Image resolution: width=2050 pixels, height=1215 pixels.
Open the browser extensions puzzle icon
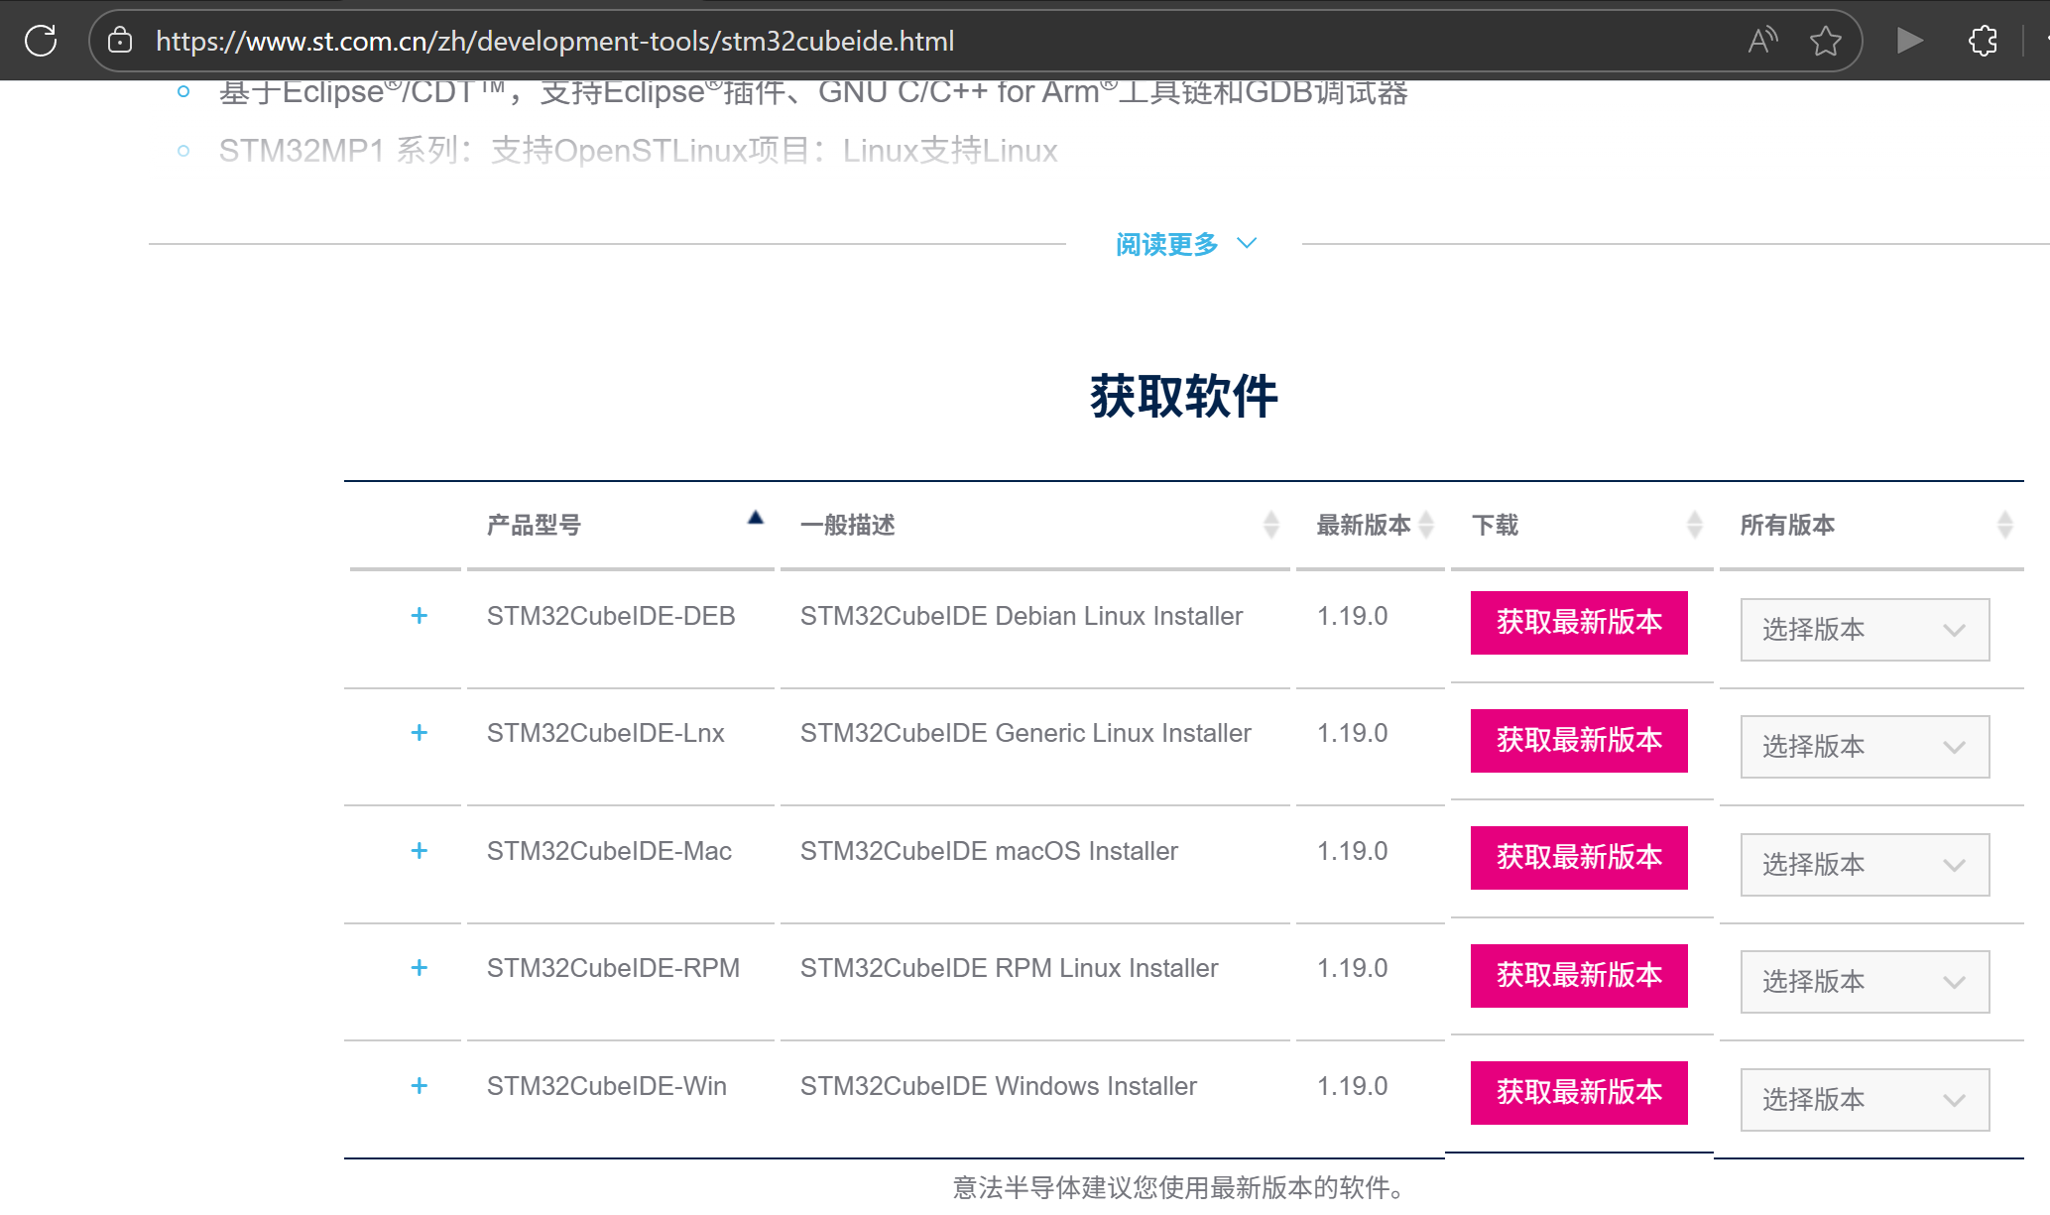coord(1983,41)
